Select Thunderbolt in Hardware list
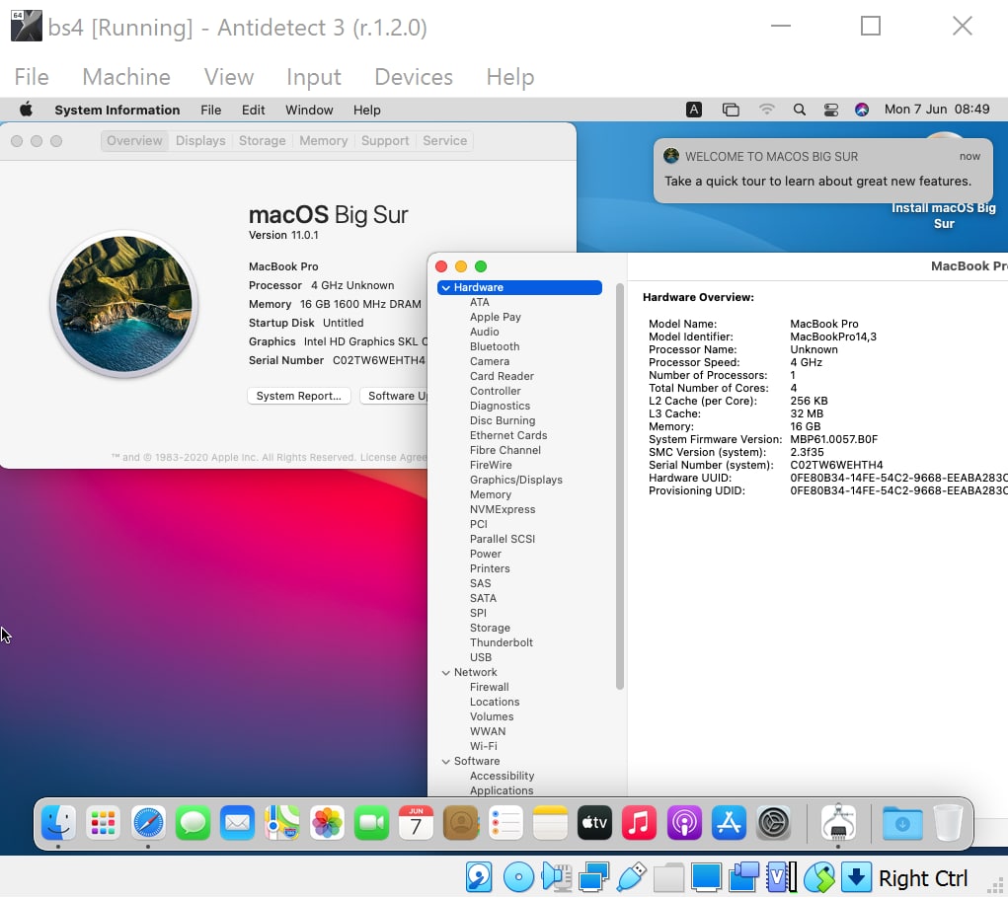This screenshot has height=898, width=1008. (502, 642)
